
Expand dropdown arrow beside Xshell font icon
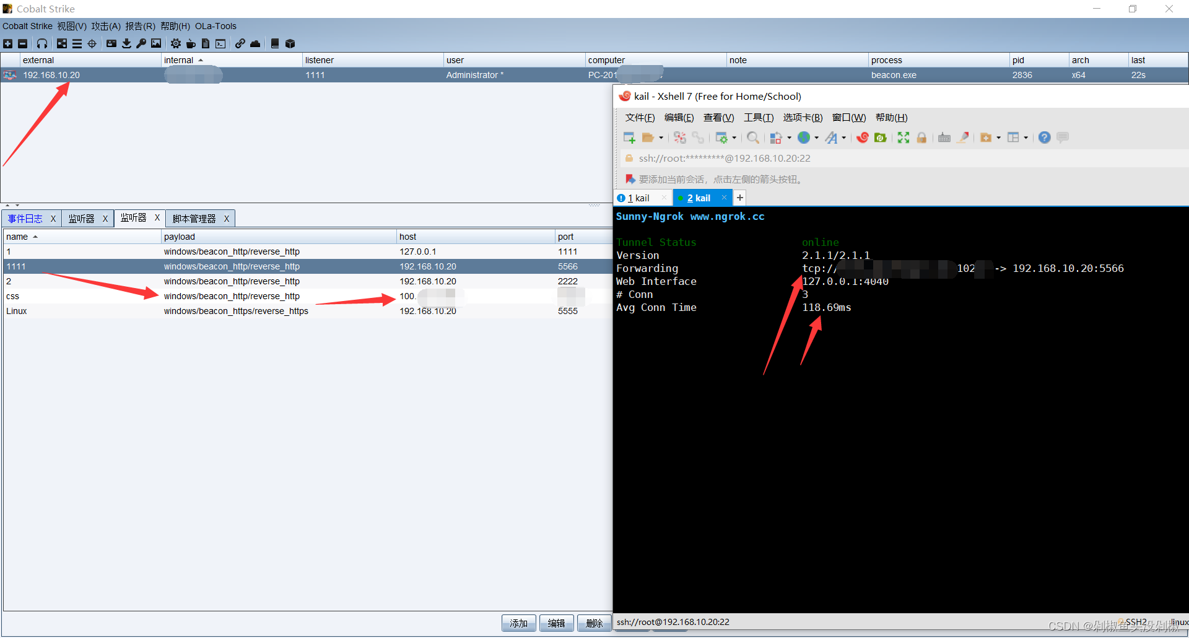[844, 138]
